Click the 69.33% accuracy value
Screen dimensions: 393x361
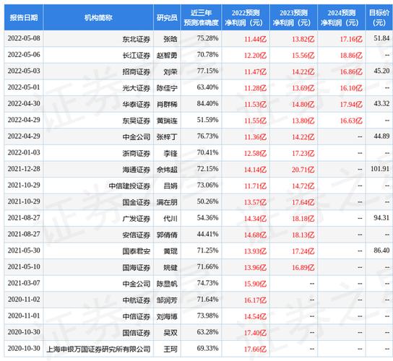[207, 348]
